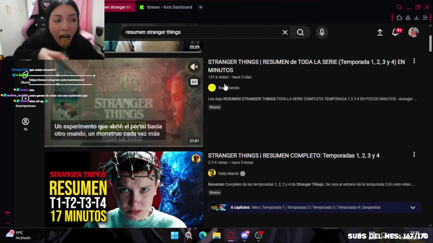Open Opera easy setup sliders icon
The height and width of the screenshot is (243, 433).
[x=425, y=18]
